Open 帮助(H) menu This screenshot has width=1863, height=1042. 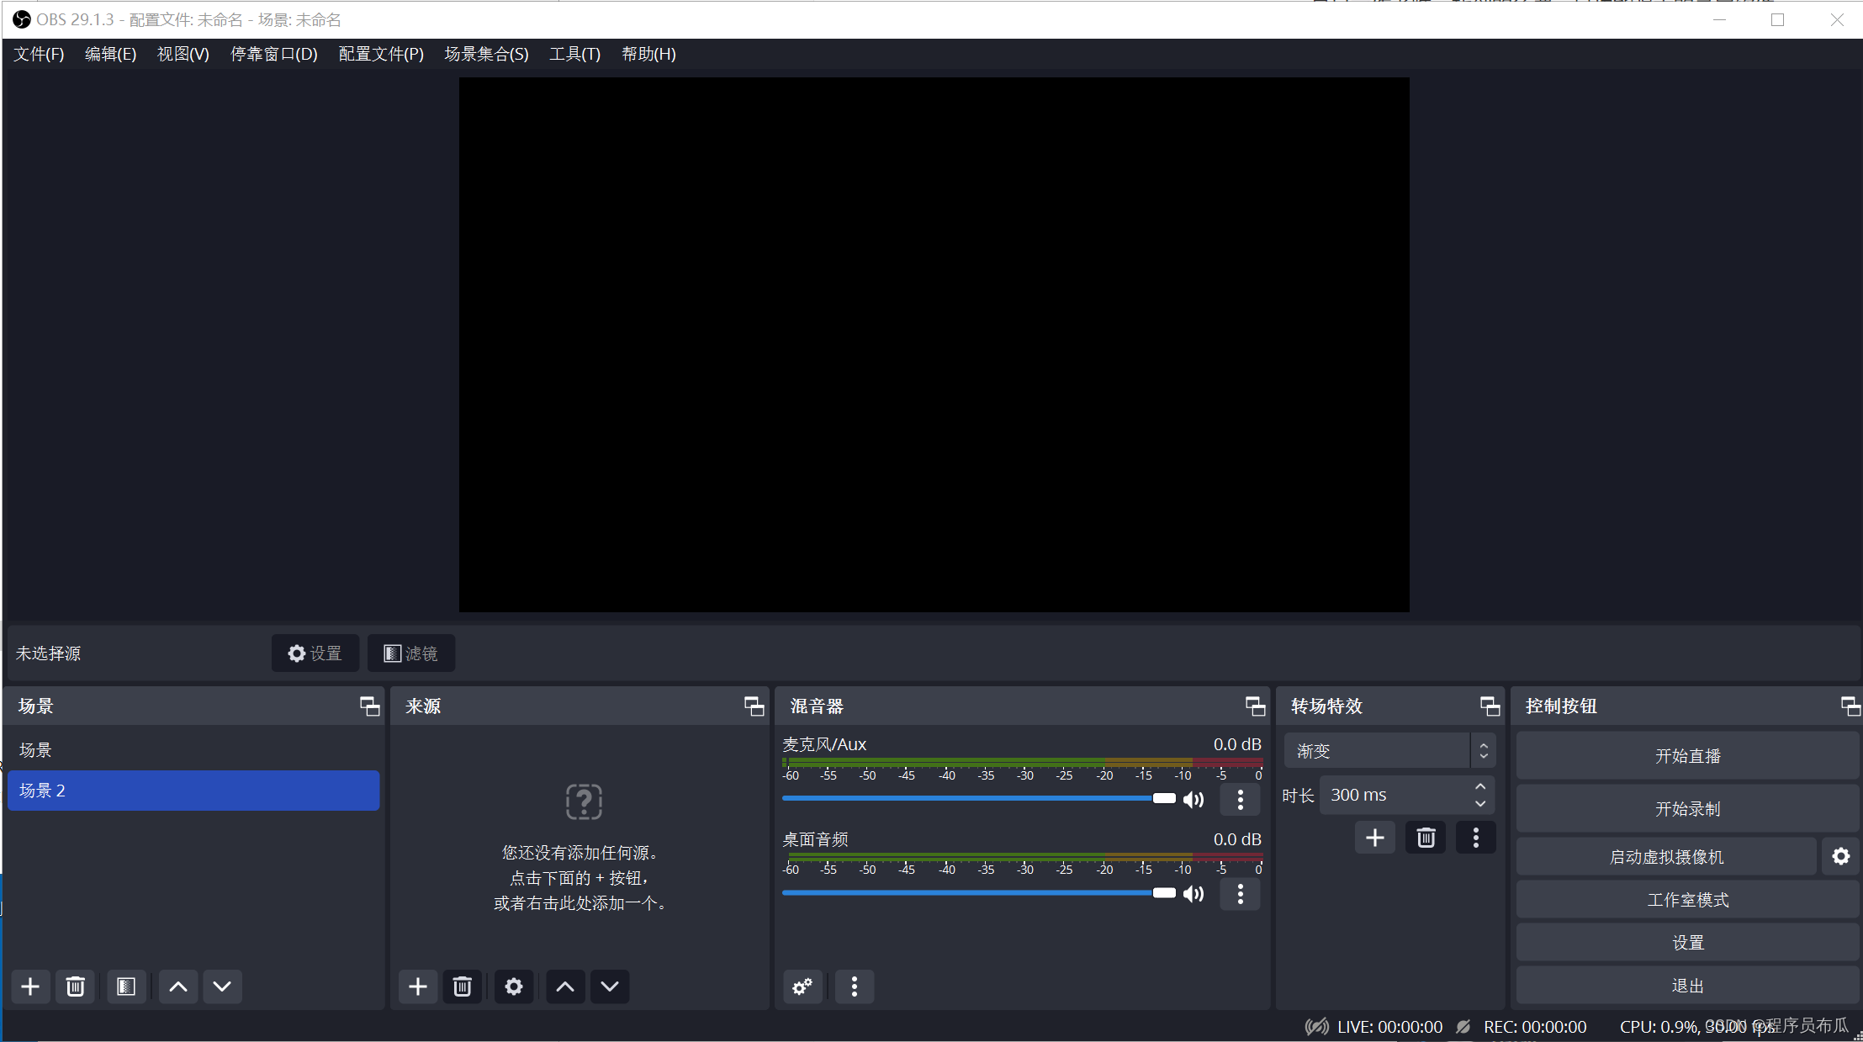pos(648,54)
